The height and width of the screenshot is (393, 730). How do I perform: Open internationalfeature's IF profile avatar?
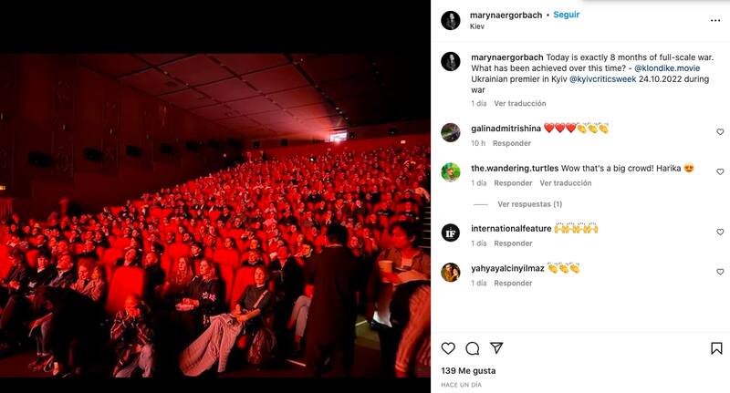coord(450,233)
